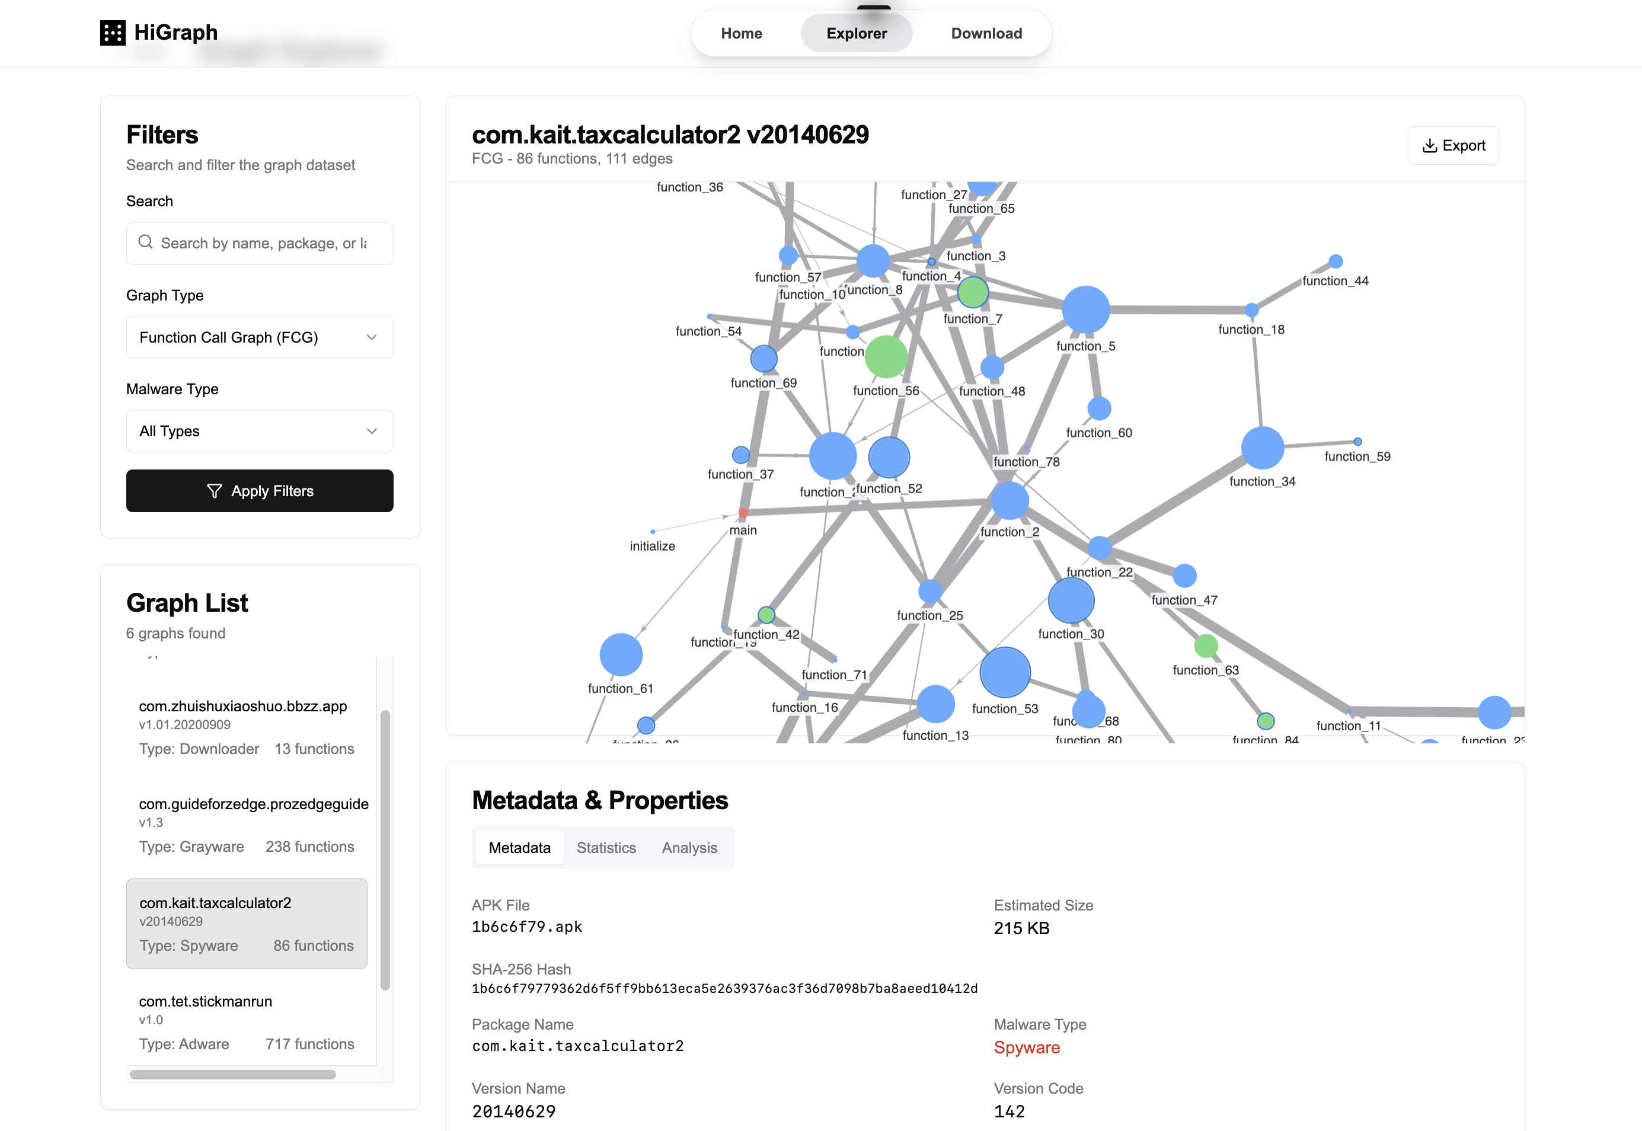
Task: Click the function_2 hub node
Action: (x=1009, y=500)
